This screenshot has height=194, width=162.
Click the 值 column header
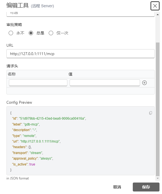70,74
